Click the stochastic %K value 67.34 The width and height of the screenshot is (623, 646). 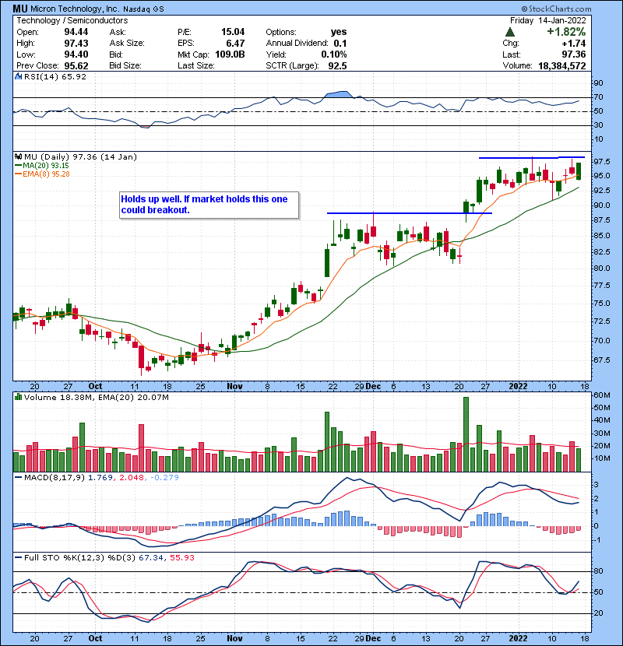point(151,558)
